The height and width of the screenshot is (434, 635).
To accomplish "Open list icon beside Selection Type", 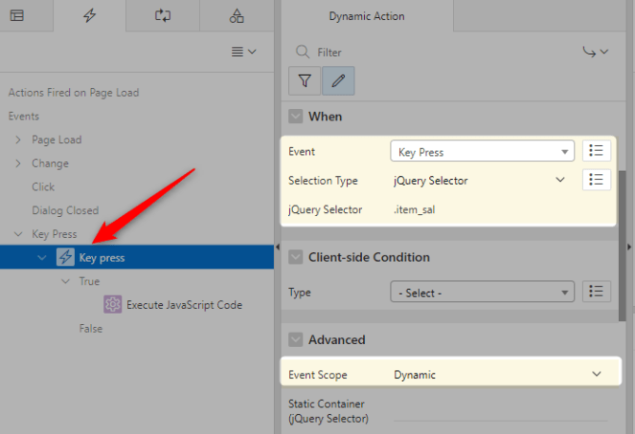I will pos(596,180).
